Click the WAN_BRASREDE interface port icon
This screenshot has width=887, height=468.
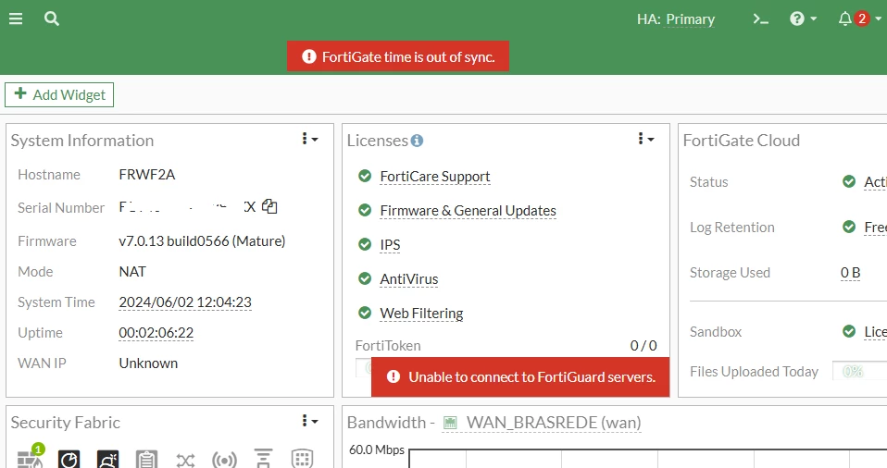coord(450,423)
